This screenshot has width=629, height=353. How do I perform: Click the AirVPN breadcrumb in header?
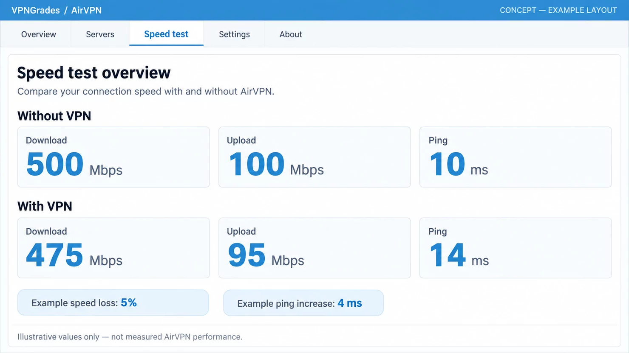click(86, 10)
